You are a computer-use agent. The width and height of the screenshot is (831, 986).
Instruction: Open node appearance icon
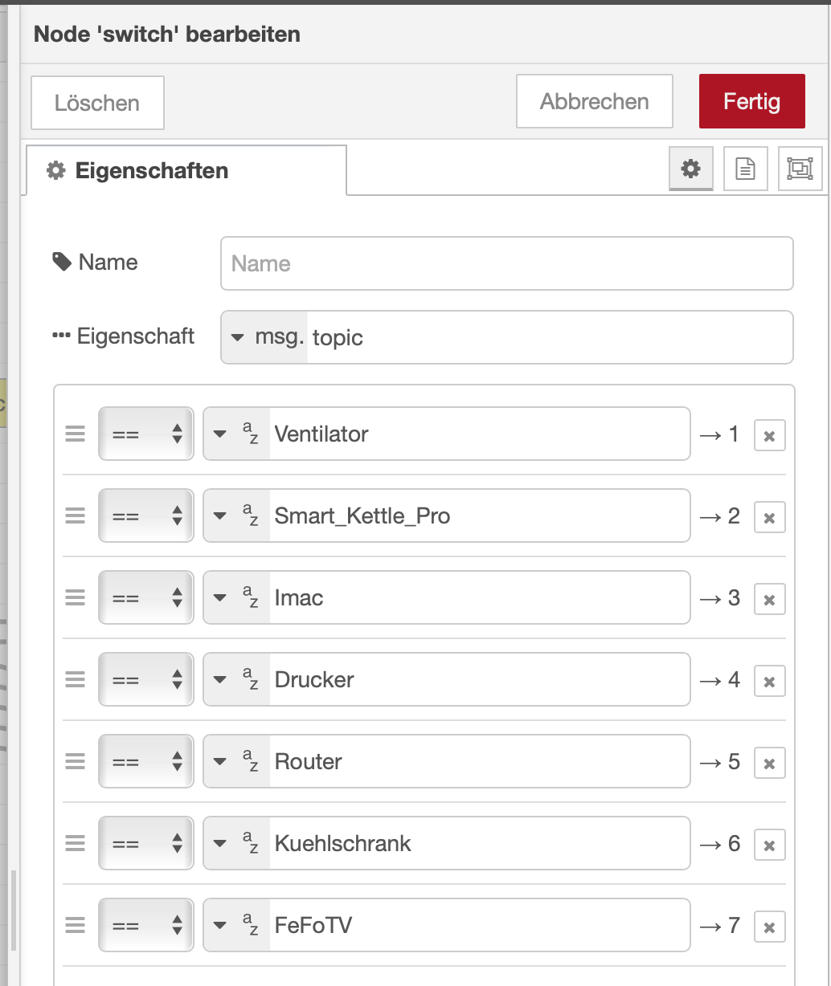[x=800, y=169]
